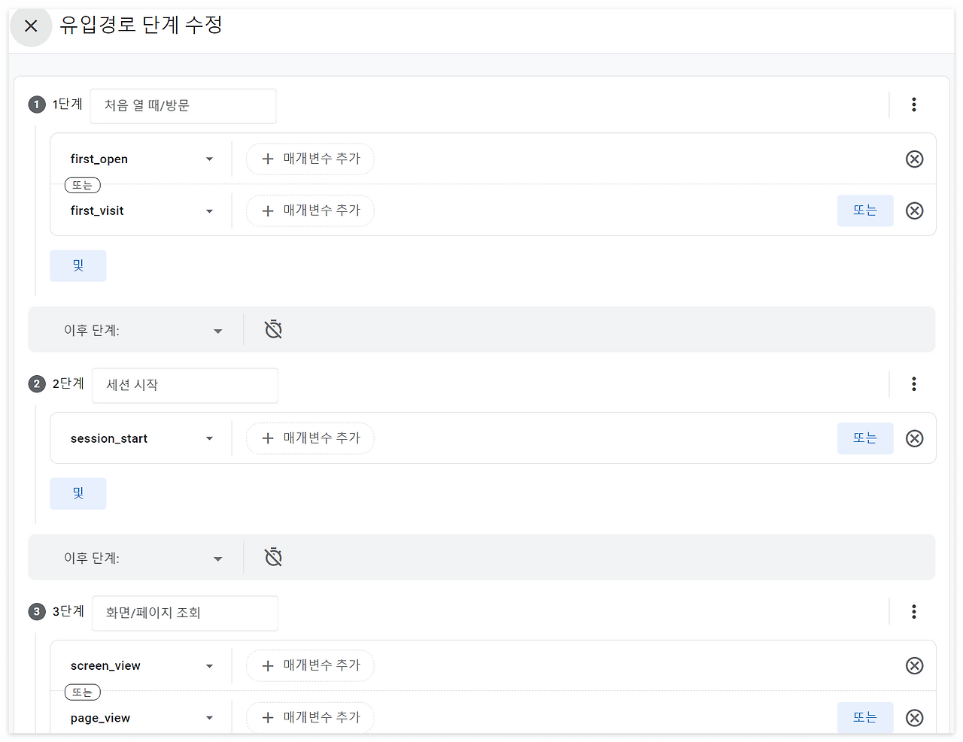This screenshot has width=963, height=742.
Task: Click the timer icon after step 2
Action: tap(272, 556)
